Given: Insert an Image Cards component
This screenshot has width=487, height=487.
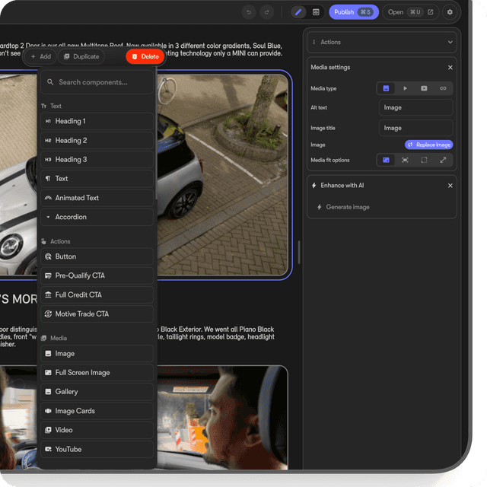Looking at the screenshot, I should [97, 411].
